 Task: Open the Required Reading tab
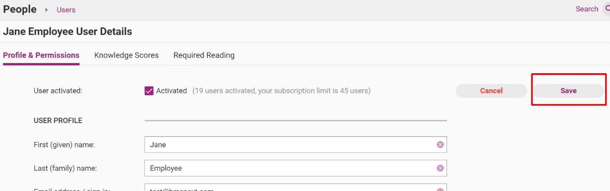pos(204,55)
